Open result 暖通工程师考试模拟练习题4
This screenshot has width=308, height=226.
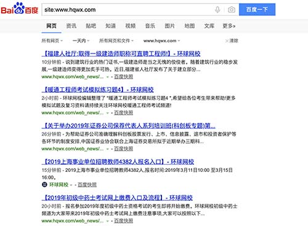point(98,90)
